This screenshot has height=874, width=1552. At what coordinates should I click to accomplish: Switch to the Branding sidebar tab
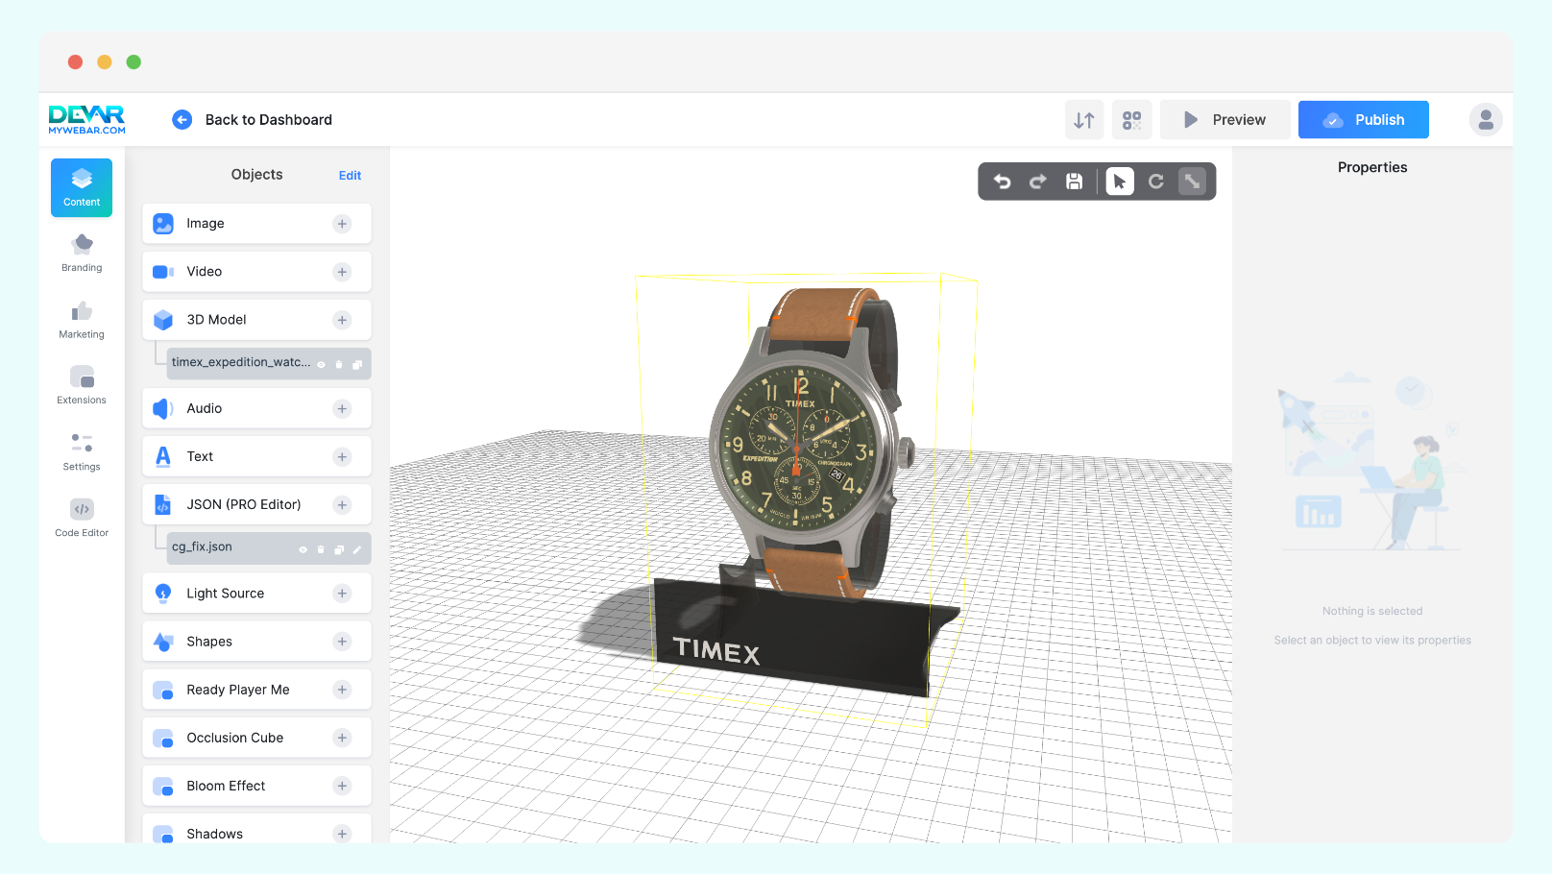coord(82,253)
